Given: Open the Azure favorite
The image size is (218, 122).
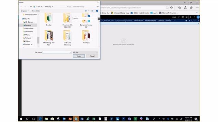Looking at the screenshot, I should 154,13.
